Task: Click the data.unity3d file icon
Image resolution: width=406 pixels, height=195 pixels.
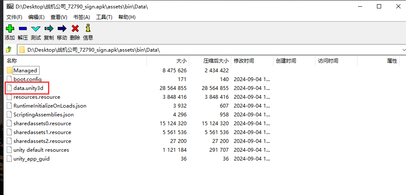Action: (9, 88)
